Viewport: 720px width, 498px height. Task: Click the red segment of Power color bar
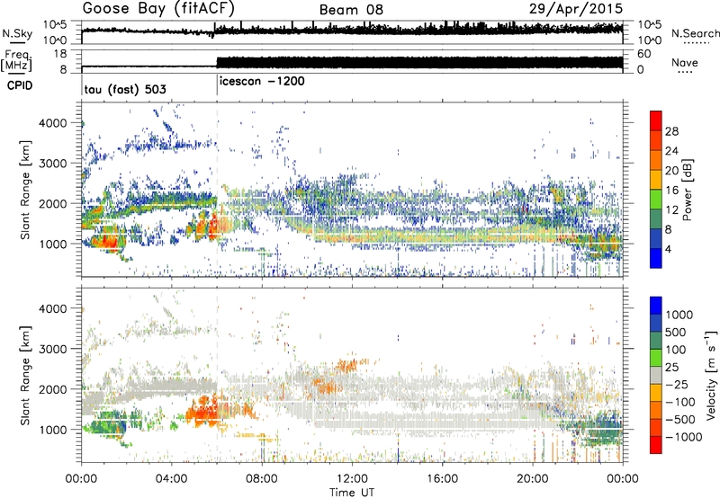[656, 120]
